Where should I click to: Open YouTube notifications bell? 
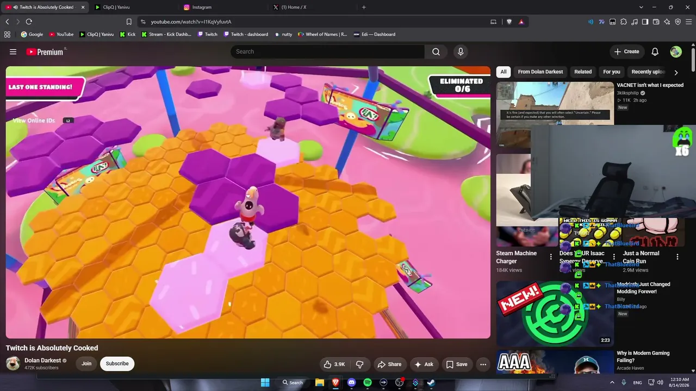point(655,52)
